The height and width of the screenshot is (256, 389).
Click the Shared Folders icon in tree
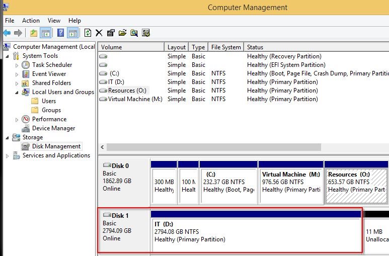click(25, 83)
